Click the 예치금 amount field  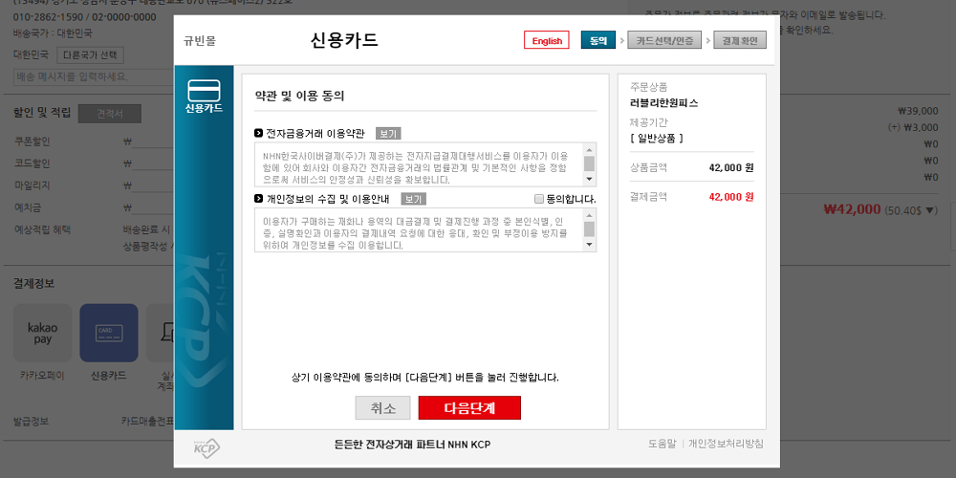pyautogui.click(x=152, y=207)
